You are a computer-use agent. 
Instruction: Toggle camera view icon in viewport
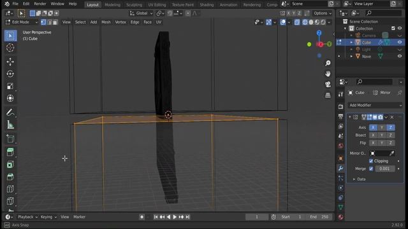[328, 85]
